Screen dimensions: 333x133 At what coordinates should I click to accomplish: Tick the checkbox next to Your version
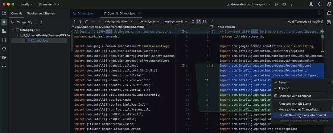coord(211,27)
